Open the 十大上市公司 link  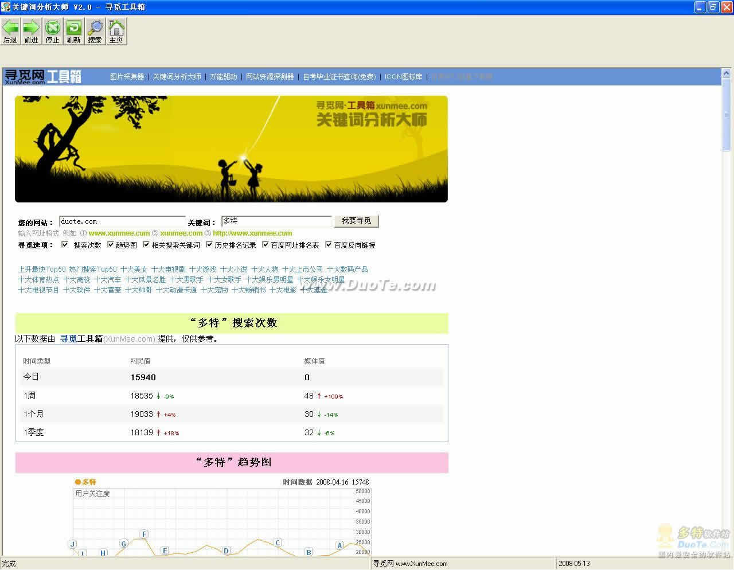pos(303,269)
